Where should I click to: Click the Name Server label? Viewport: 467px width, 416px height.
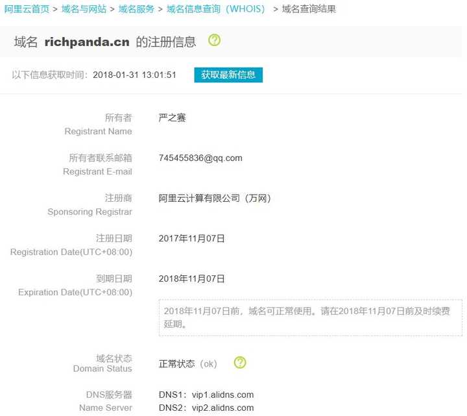pyautogui.click(x=106, y=408)
